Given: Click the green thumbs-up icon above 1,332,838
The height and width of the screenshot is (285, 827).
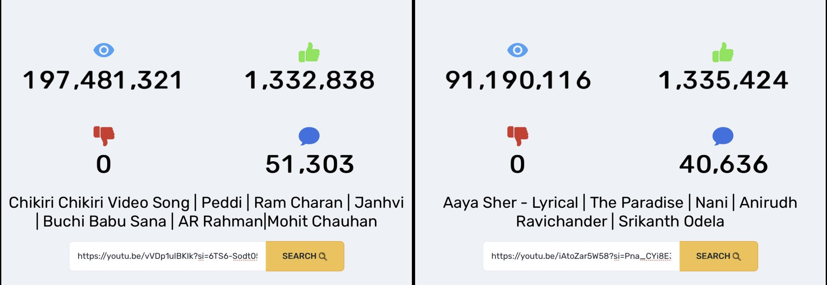Looking at the screenshot, I should [309, 52].
